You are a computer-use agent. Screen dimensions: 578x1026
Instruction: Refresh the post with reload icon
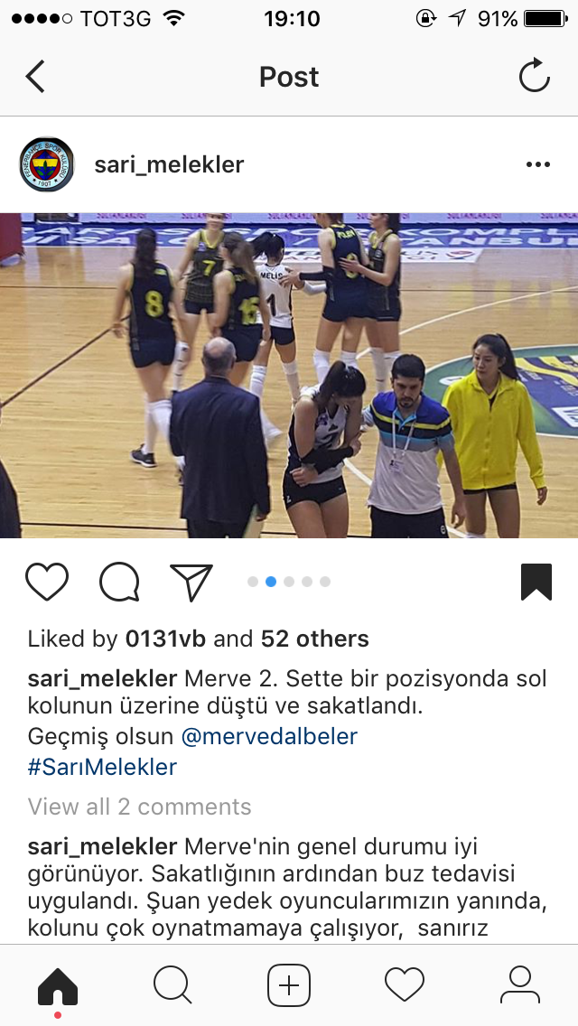click(x=534, y=76)
